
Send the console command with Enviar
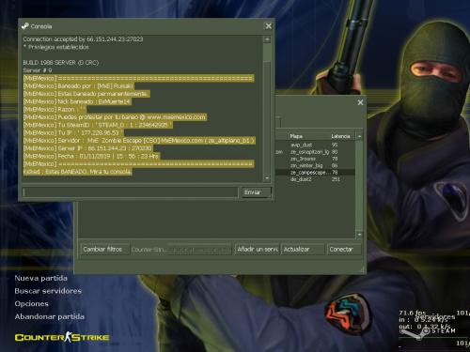pyautogui.click(x=256, y=192)
